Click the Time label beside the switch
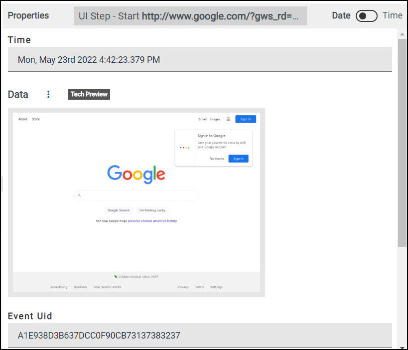This screenshot has height=350, width=408. [x=393, y=15]
